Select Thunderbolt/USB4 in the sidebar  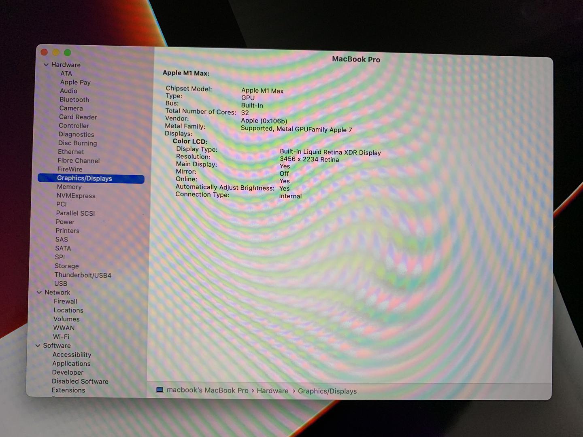[83, 275]
